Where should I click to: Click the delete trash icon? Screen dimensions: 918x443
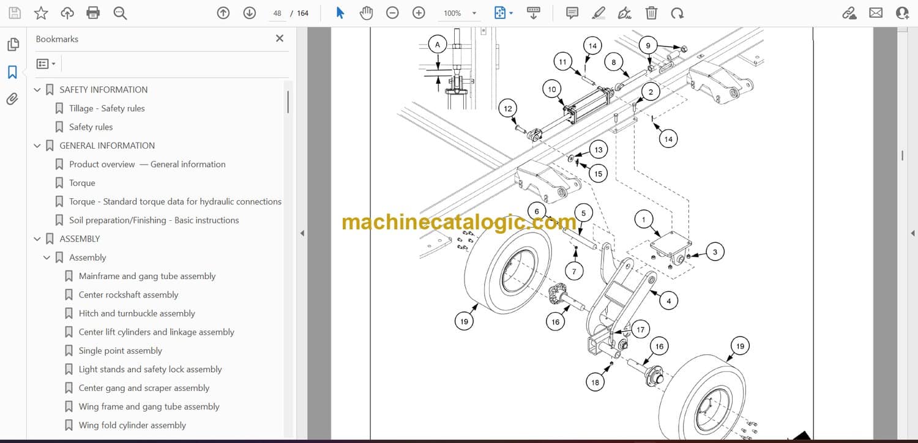click(652, 13)
